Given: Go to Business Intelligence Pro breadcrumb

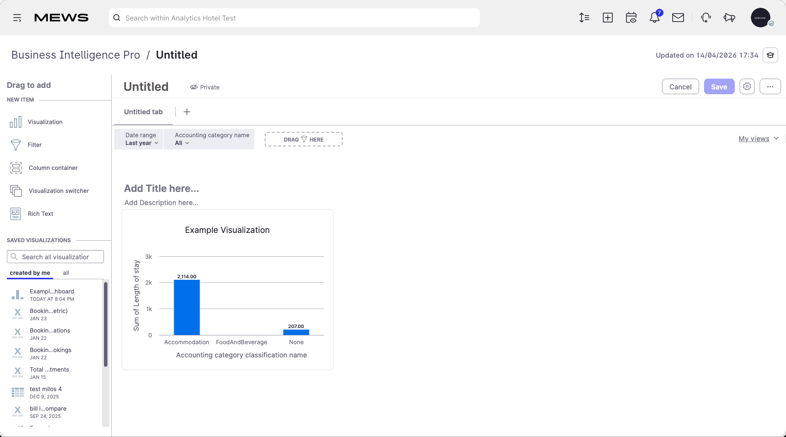Looking at the screenshot, I should pyautogui.click(x=76, y=55).
